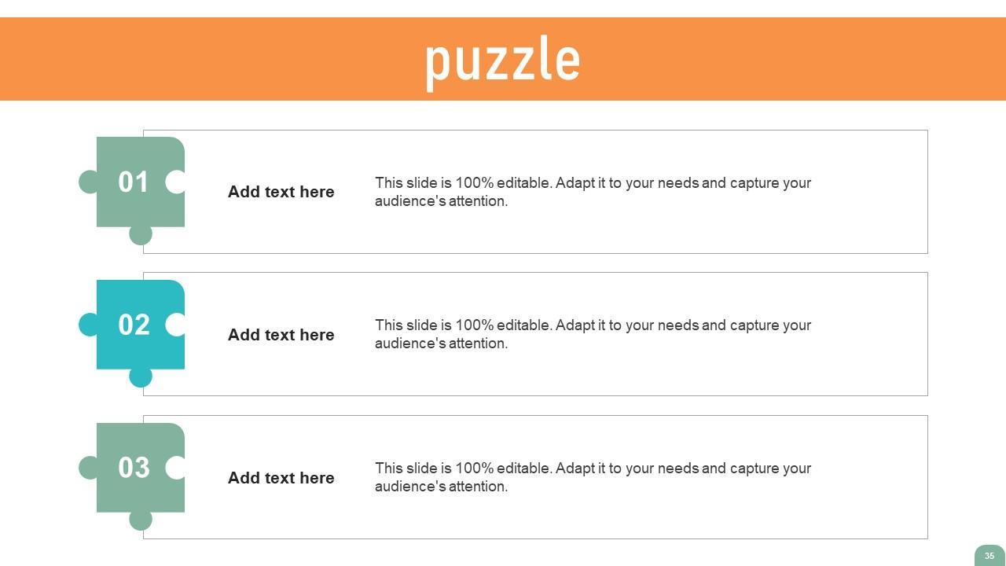Click the white notch on teal puzzle piece
This screenshot has width=1006, height=566.
pyautogui.click(x=176, y=324)
